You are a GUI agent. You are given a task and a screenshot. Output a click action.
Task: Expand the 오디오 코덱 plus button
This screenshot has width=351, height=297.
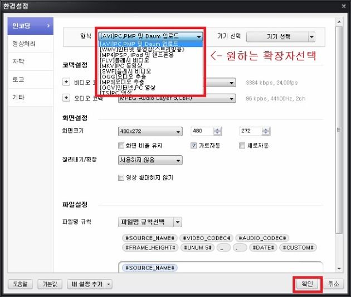66,98
